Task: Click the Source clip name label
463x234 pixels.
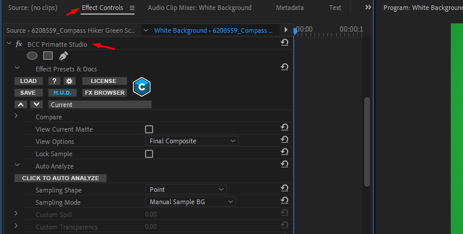Action: pos(71,30)
